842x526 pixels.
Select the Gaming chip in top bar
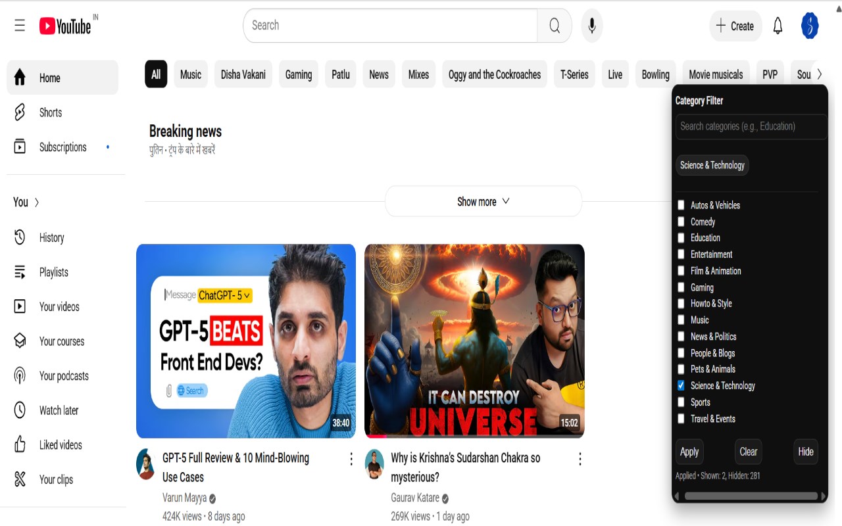(x=299, y=74)
